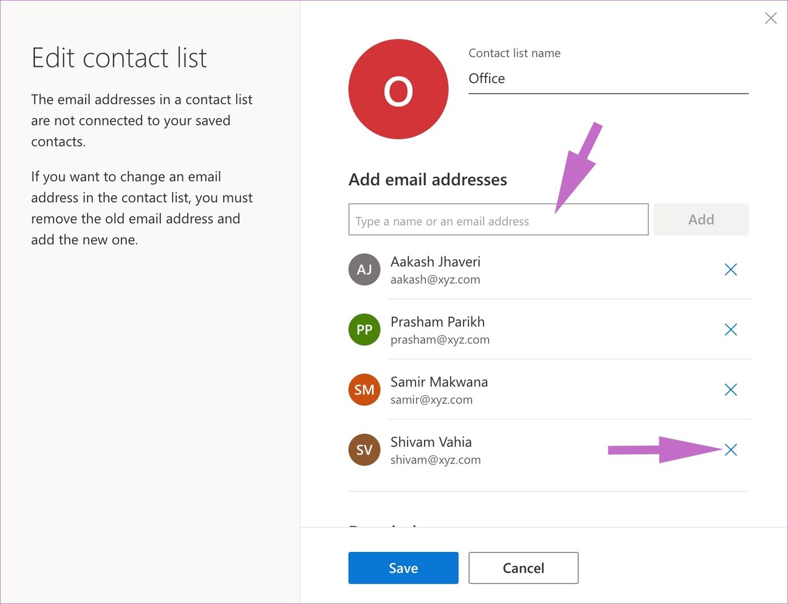
Task: Focus the name or email address box
Action: coord(498,220)
